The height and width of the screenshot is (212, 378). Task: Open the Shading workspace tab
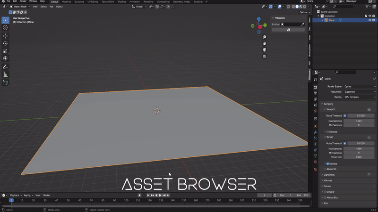point(122,2)
